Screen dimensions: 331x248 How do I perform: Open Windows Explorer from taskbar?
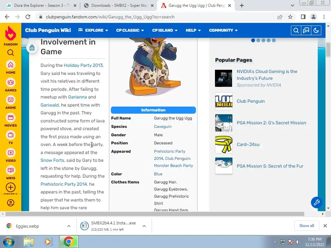pos(29,242)
